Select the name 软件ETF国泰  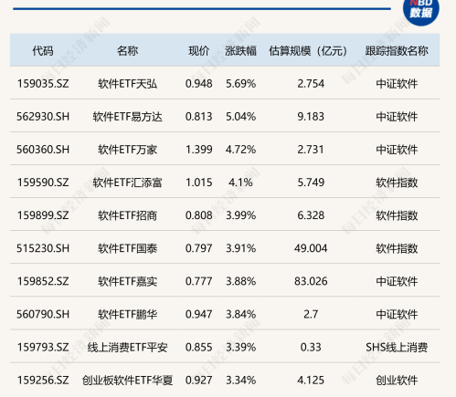pyautogui.click(x=127, y=248)
